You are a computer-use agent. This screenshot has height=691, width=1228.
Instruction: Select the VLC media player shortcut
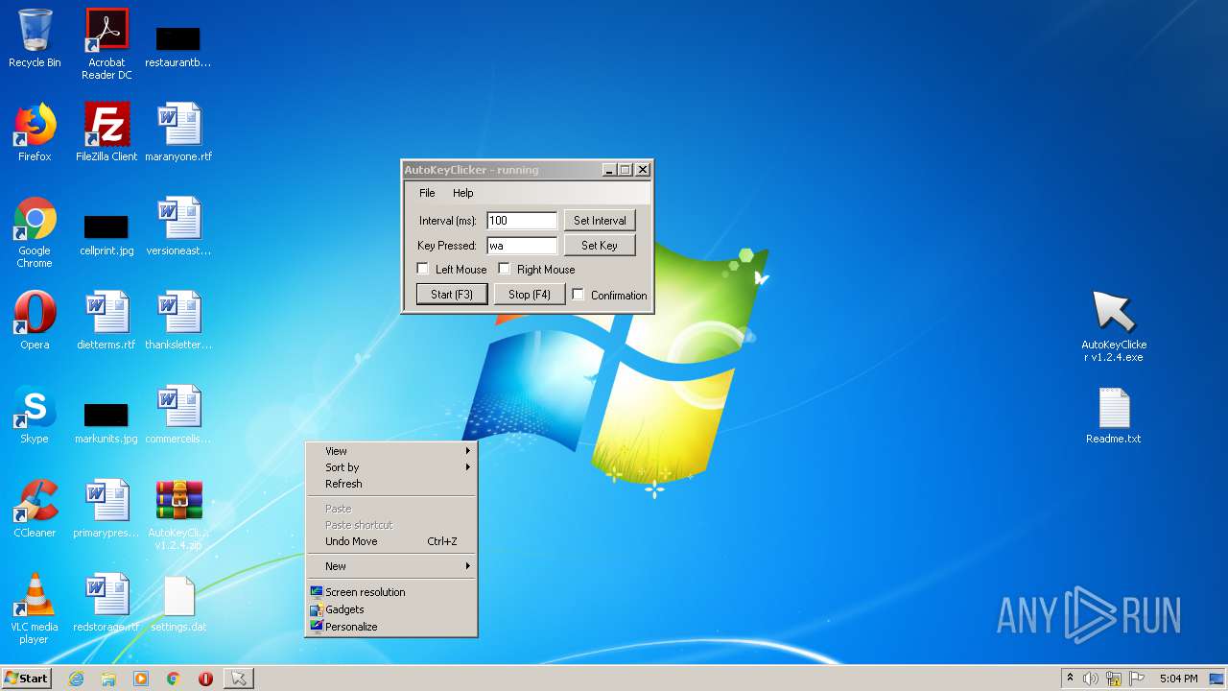pyautogui.click(x=35, y=608)
